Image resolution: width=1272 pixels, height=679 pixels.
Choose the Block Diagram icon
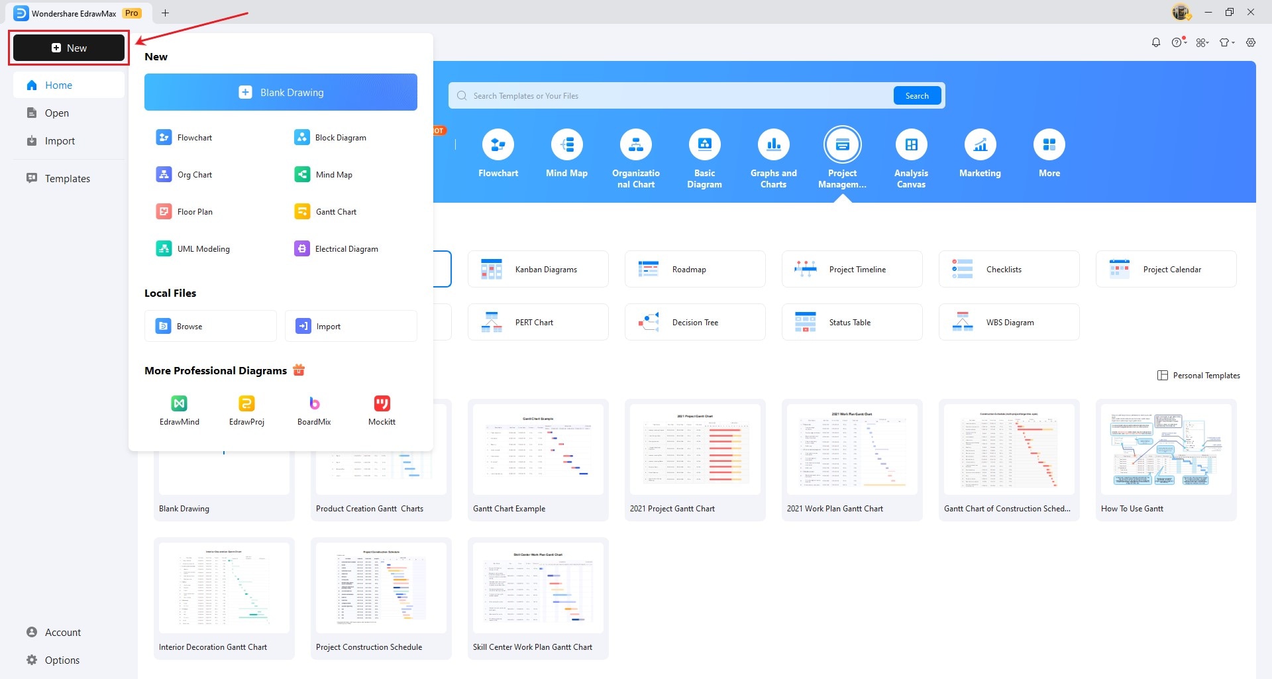(x=301, y=137)
